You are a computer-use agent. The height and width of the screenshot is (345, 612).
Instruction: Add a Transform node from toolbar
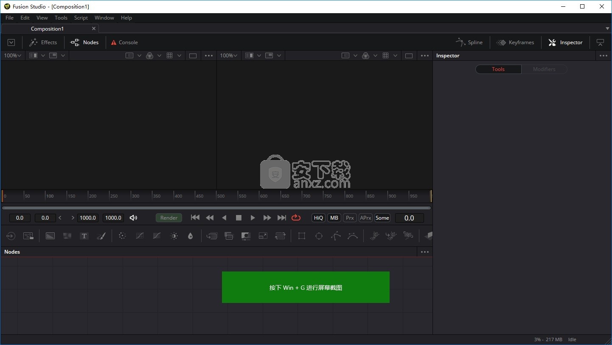pos(280,236)
